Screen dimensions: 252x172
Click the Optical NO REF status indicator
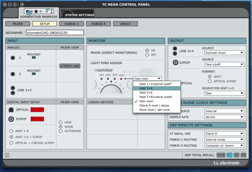[x=37, y=110]
